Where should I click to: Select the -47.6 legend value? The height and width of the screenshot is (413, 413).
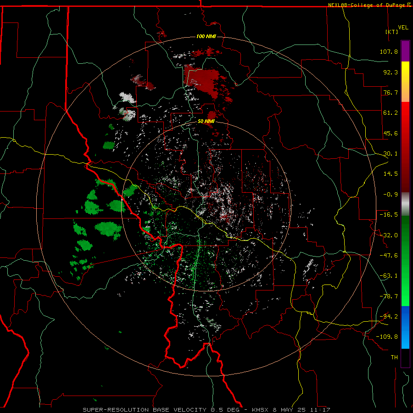coord(389,256)
